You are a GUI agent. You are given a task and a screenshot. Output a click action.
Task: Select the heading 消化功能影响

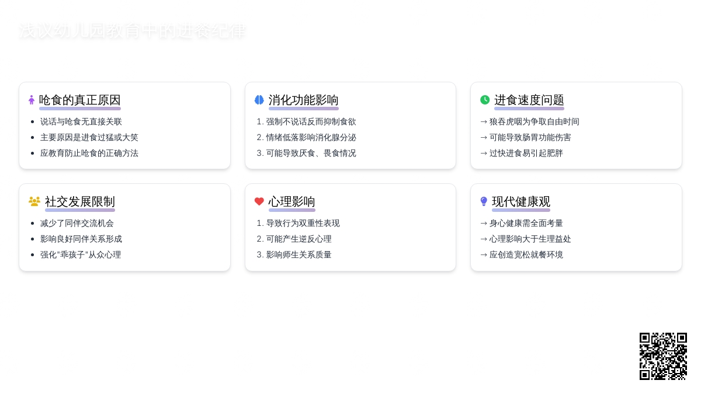304,100
